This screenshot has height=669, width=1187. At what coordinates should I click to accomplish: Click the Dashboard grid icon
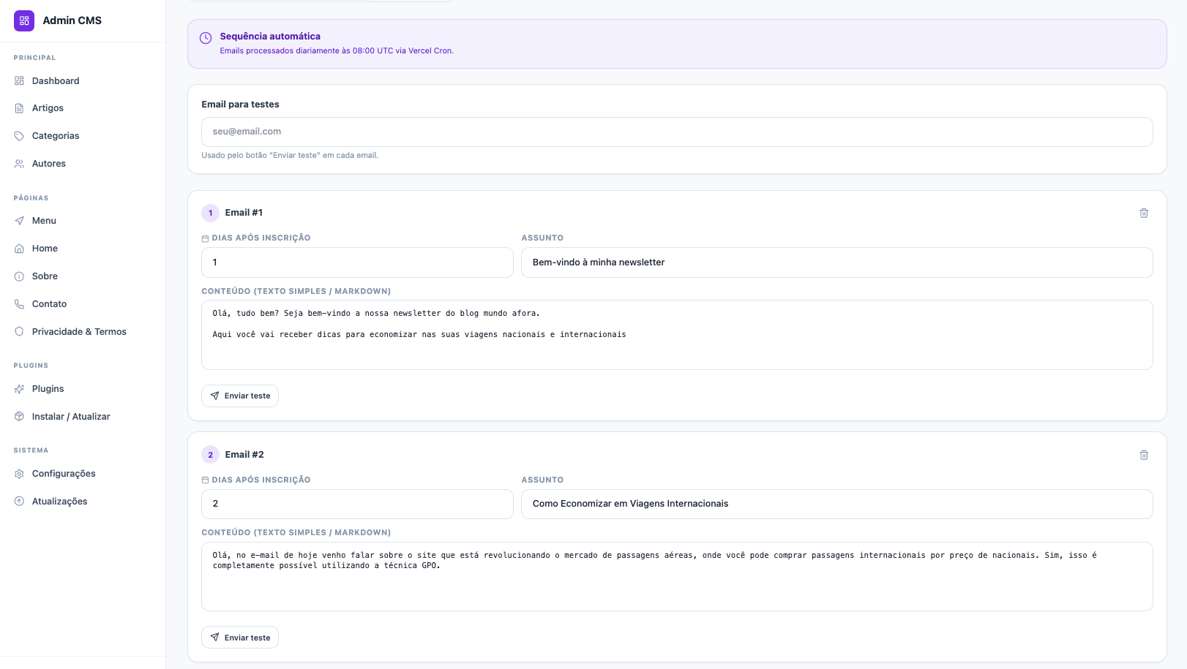tap(19, 81)
